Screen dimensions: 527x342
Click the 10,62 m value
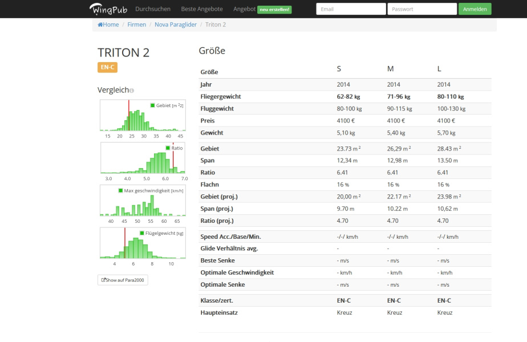(x=447, y=209)
